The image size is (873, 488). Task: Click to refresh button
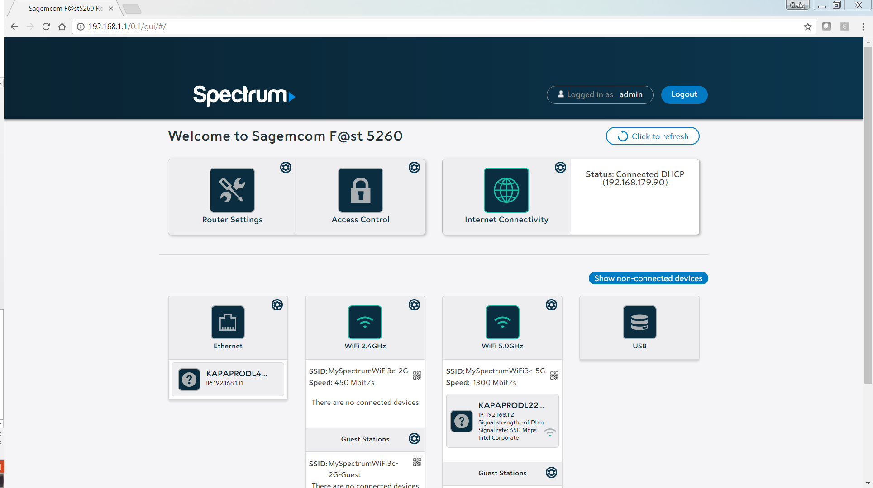click(653, 136)
